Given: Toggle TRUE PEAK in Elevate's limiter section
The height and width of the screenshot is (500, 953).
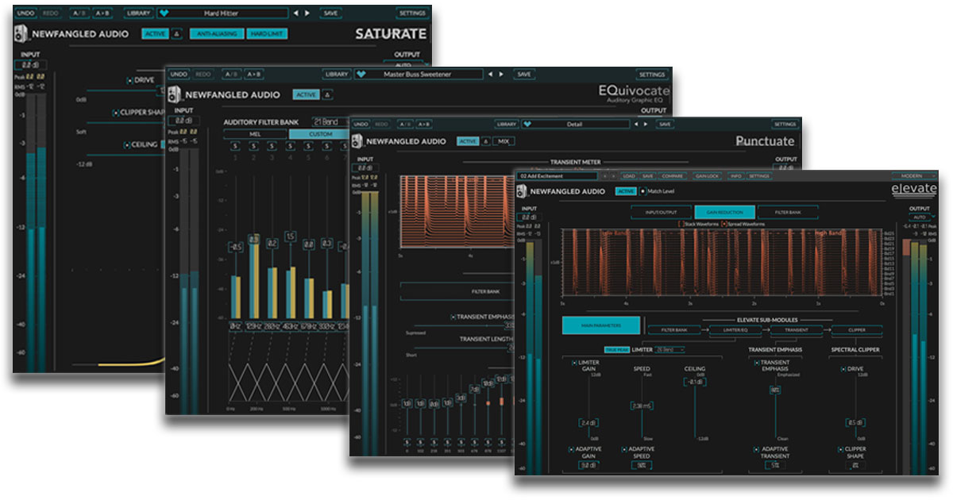Looking at the screenshot, I should (x=616, y=349).
